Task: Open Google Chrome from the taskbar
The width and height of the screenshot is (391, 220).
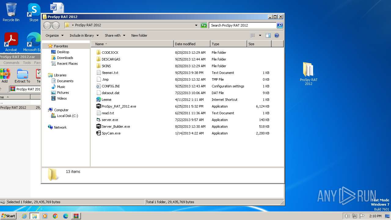Action: pyautogui.click(x=55, y=216)
